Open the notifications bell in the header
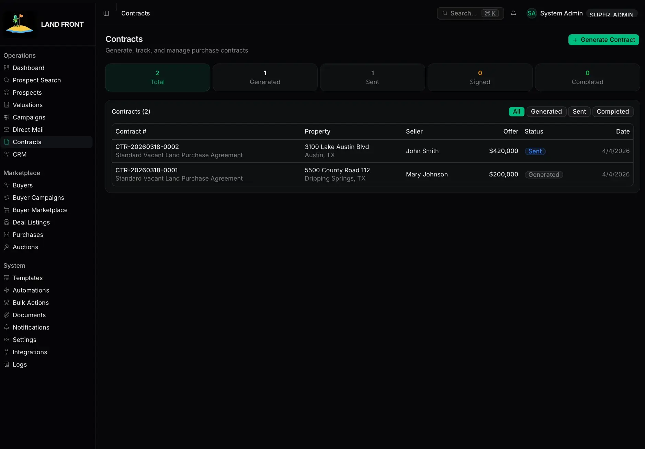Viewport: 645px width, 449px height. (x=513, y=13)
